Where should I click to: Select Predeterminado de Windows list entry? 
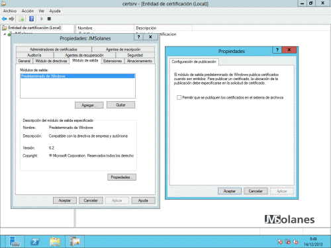77,76
